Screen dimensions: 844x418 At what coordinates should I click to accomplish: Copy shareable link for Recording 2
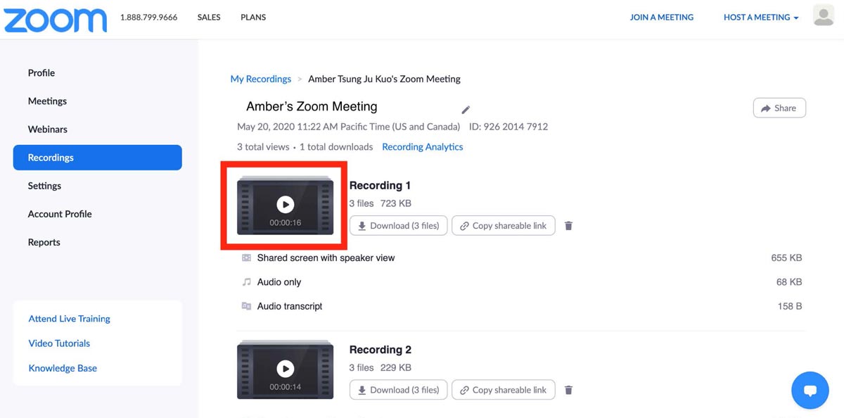coord(504,389)
